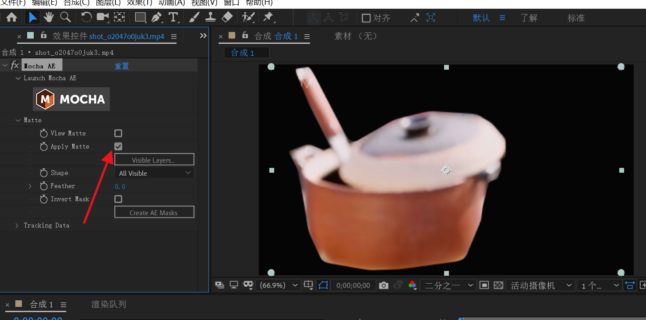This screenshot has height=320, width=646.
Task: Enable the View Matte checkbox
Action: coord(118,133)
